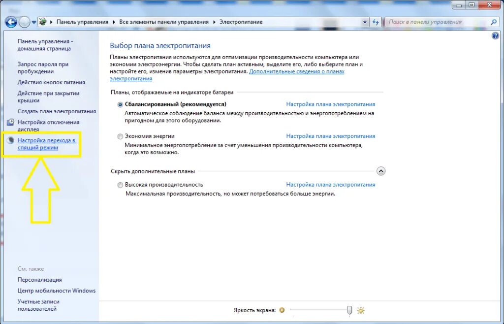
Task: Click the 'Электропитание' breadcrumb
Action: pos(241,22)
